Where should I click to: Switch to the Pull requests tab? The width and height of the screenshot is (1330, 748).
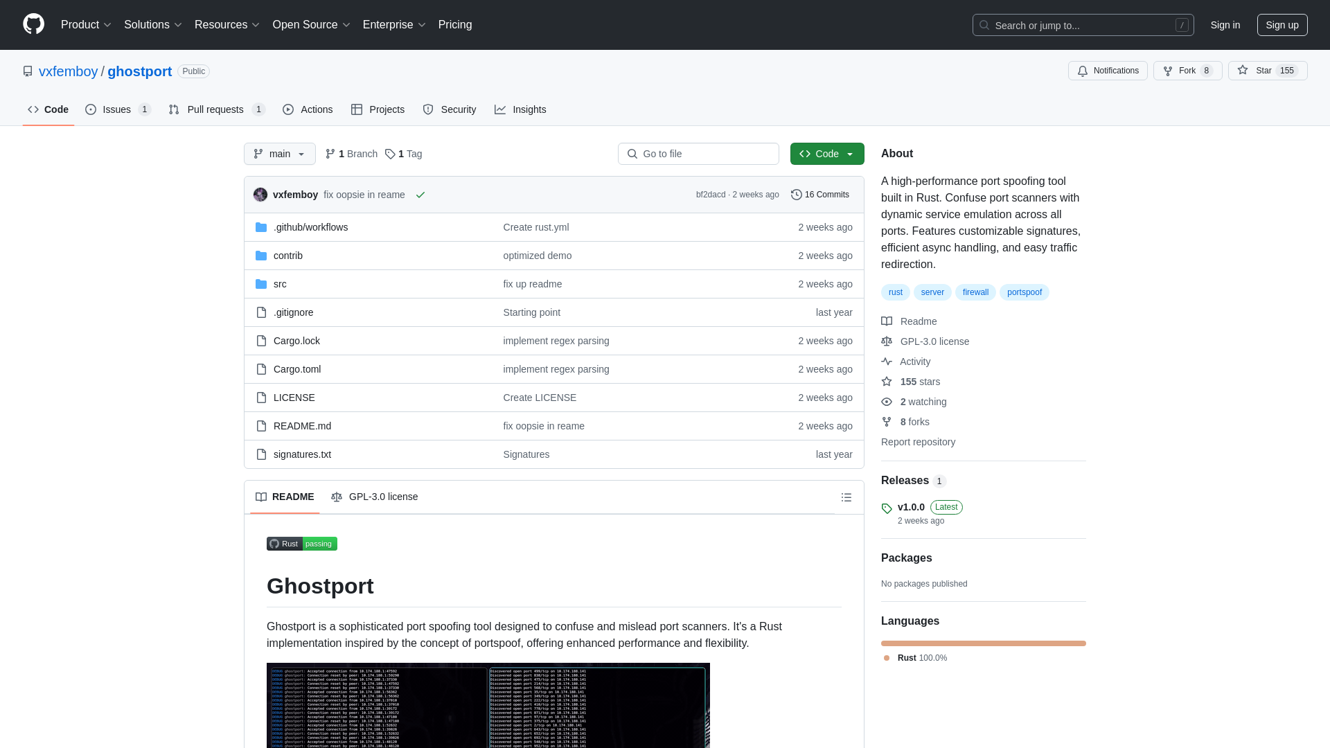(215, 109)
